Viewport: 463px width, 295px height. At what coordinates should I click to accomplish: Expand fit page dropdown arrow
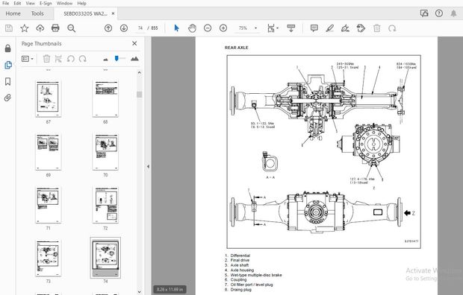click(278, 28)
